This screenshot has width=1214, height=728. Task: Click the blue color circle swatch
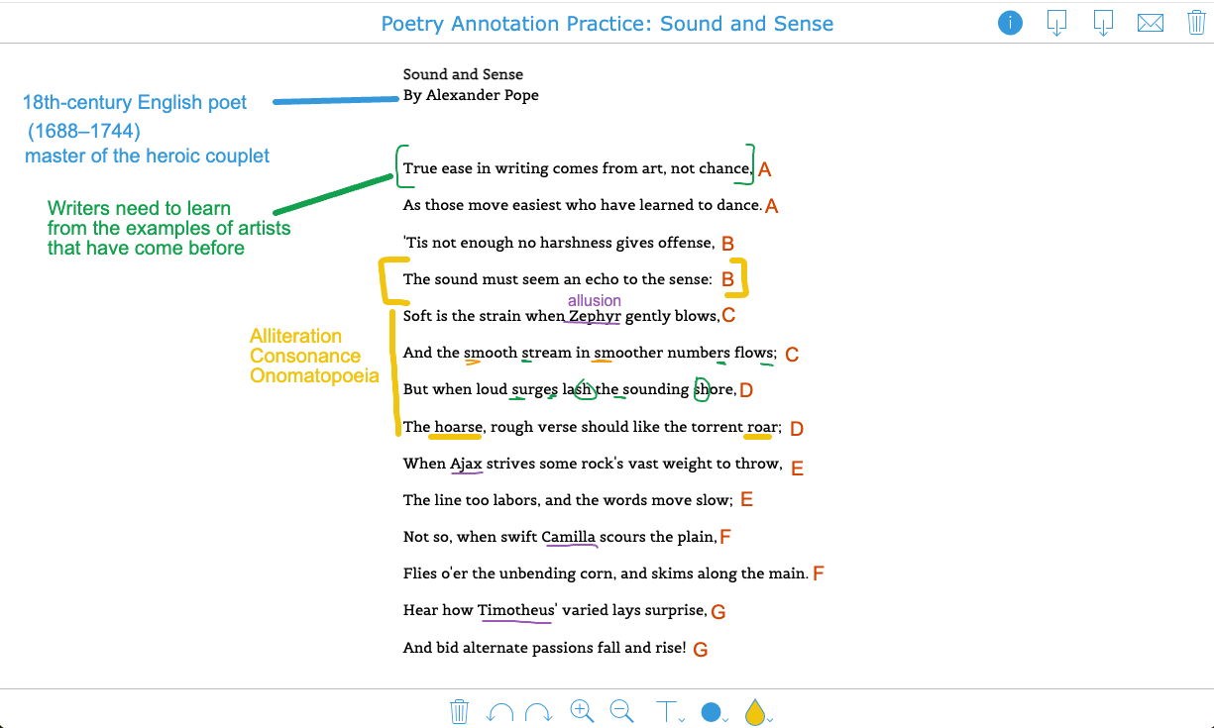click(713, 711)
